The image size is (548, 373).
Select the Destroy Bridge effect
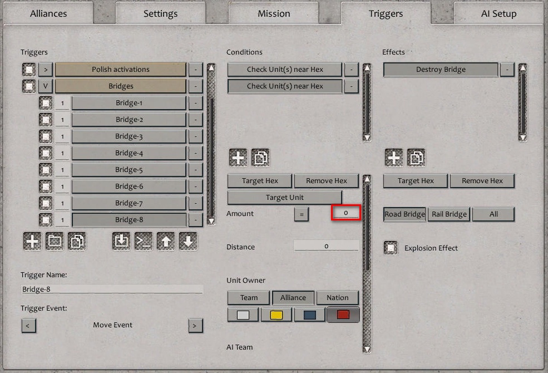click(x=441, y=70)
